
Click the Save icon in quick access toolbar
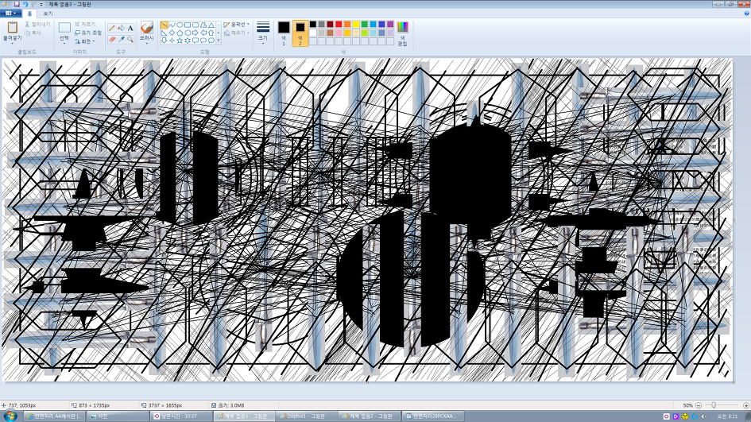tap(16, 4)
